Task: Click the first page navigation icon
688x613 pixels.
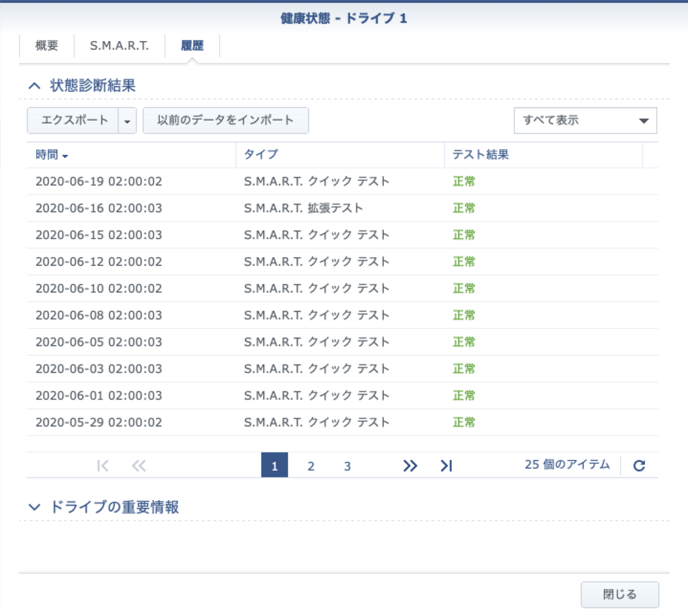Action: (x=103, y=466)
